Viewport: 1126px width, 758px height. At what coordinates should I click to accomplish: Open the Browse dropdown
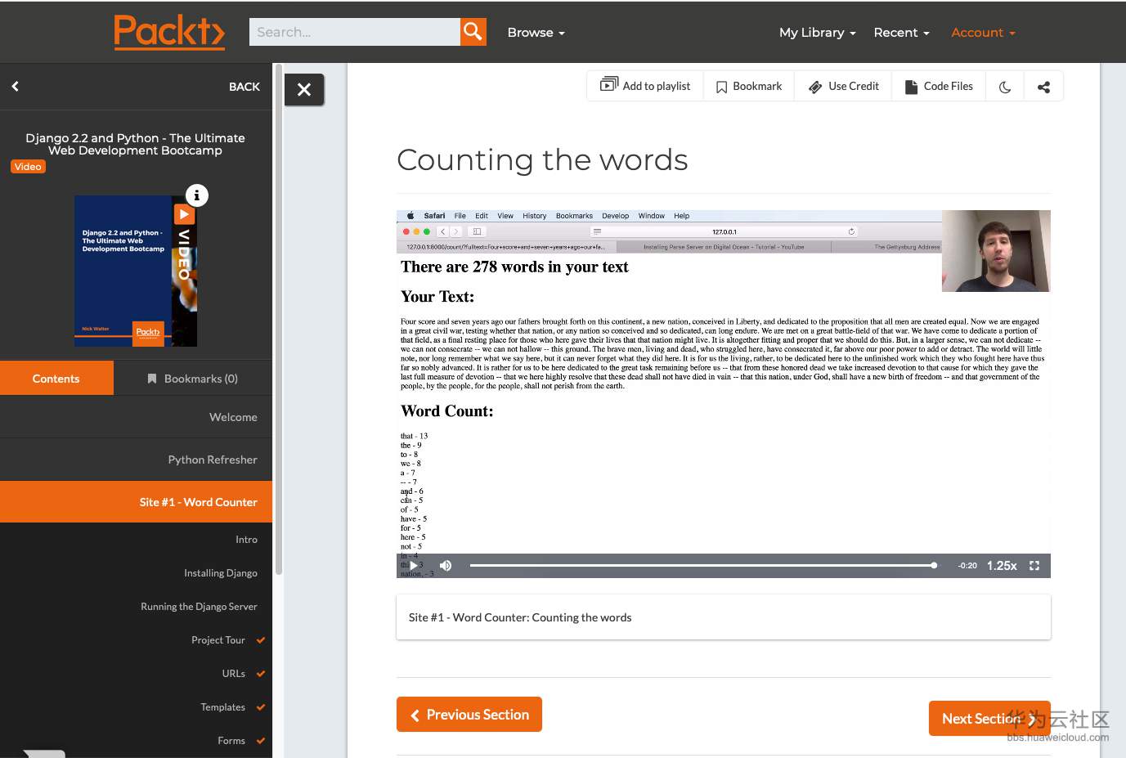point(536,33)
